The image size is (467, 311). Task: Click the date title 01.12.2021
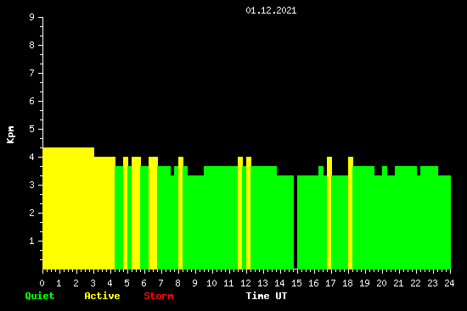tap(271, 10)
